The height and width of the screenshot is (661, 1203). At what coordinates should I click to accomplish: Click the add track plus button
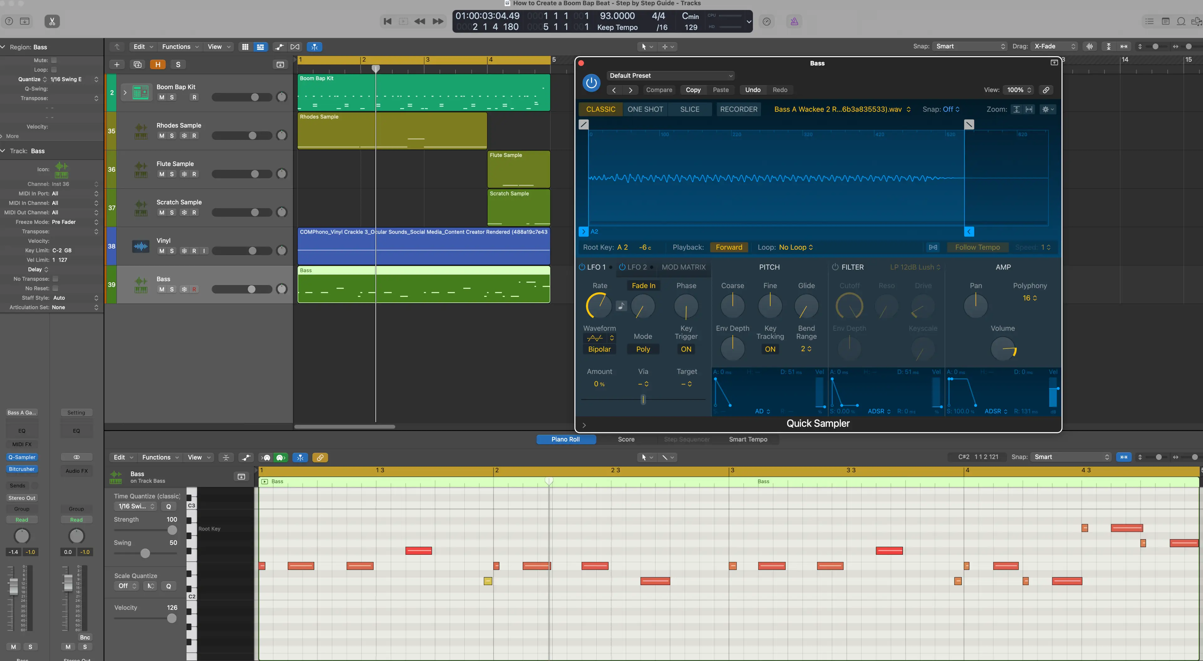pos(117,65)
